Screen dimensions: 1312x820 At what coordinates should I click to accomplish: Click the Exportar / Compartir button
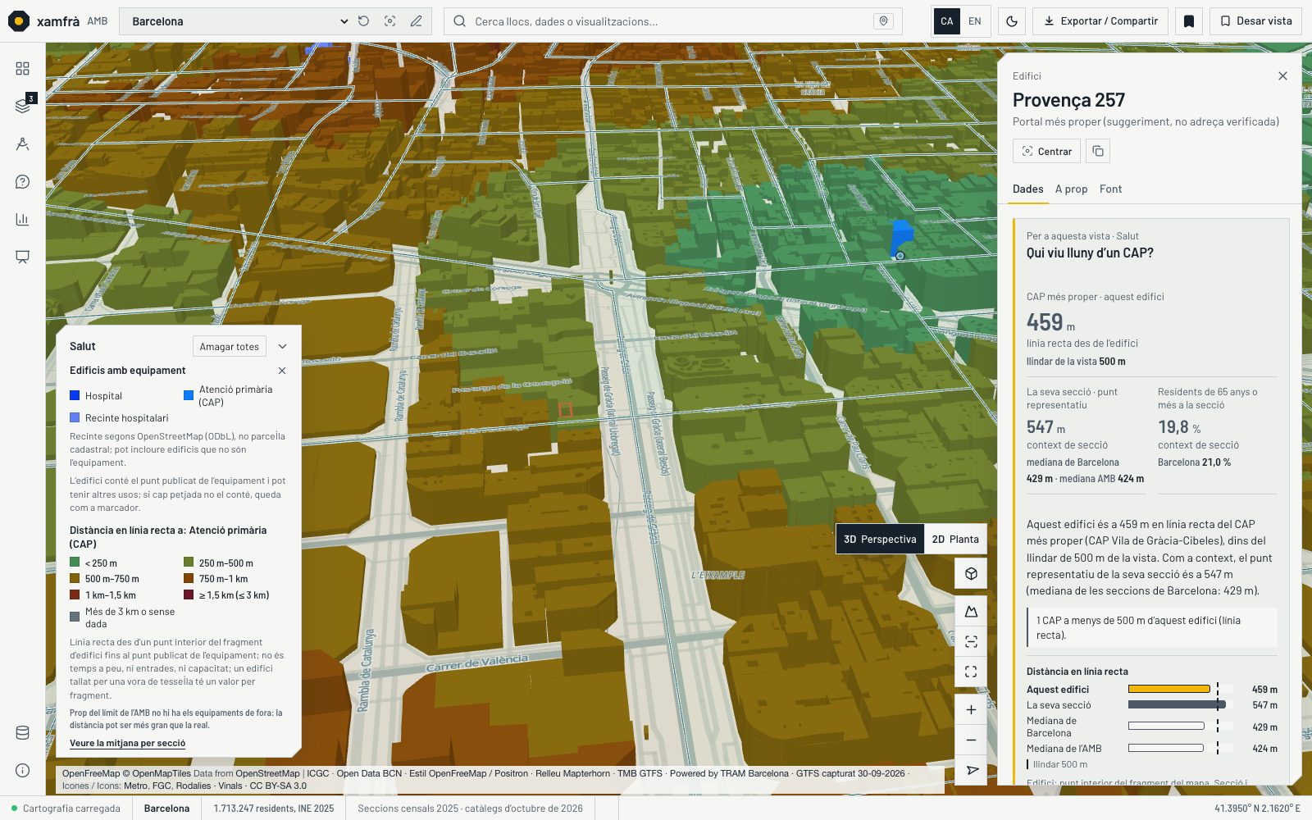pyautogui.click(x=1100, y=21)
